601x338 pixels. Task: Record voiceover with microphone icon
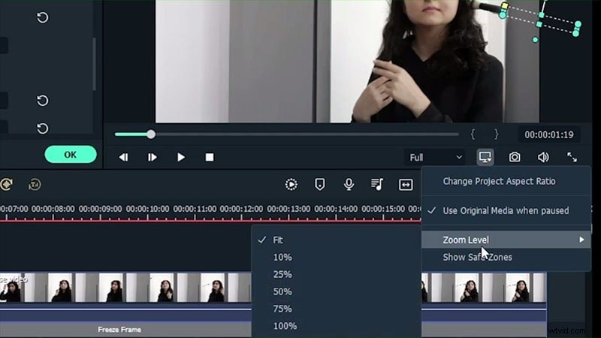(349, 184)
